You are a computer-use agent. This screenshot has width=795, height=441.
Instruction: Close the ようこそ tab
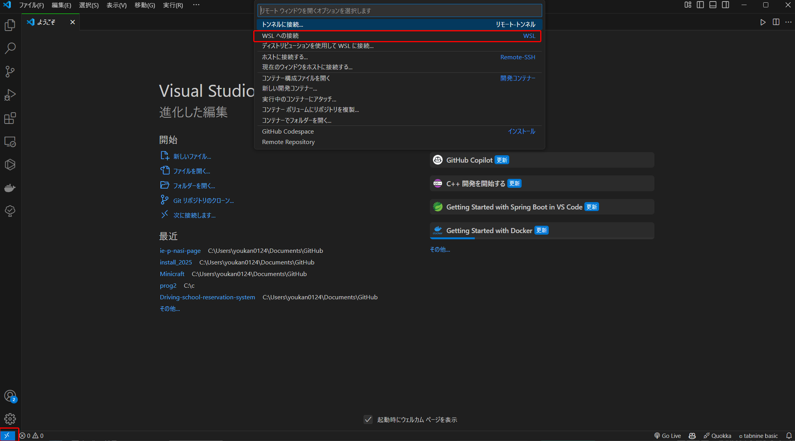[x=72, y=22]
